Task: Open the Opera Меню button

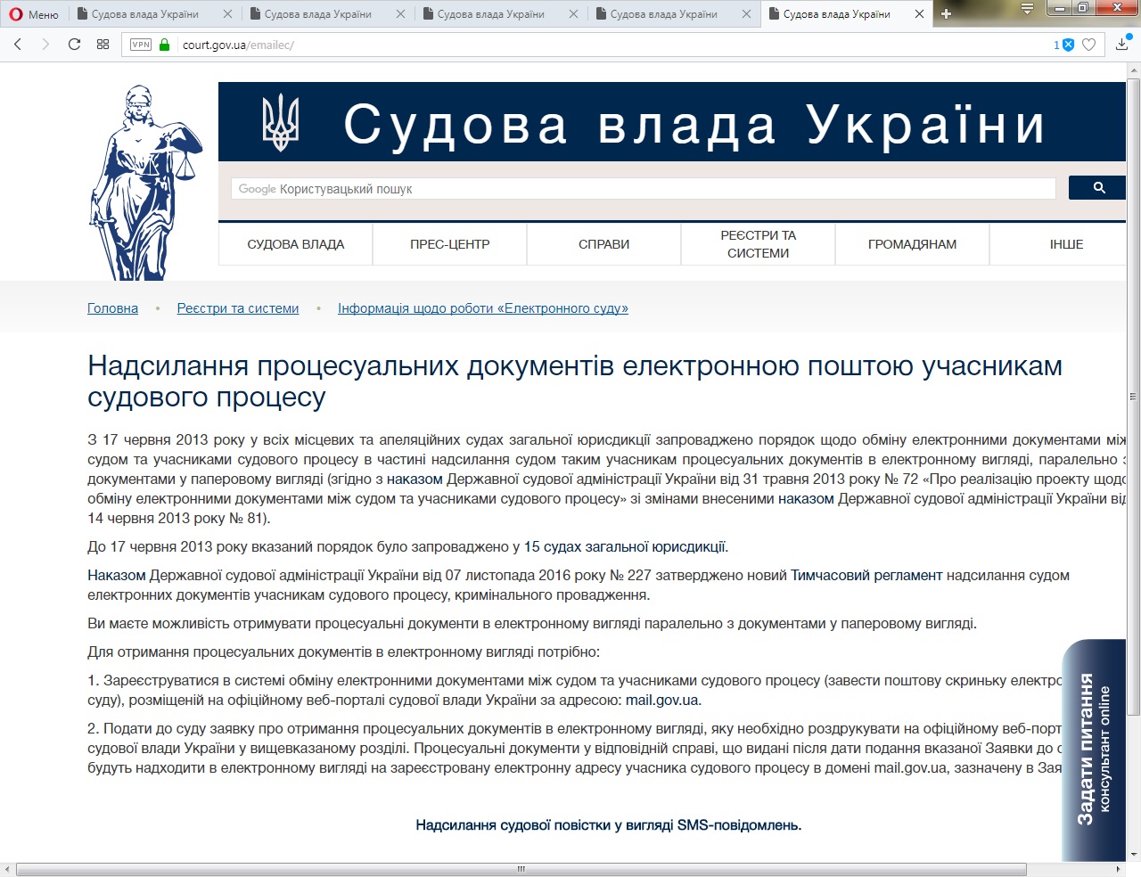Action: click(34, 14)
